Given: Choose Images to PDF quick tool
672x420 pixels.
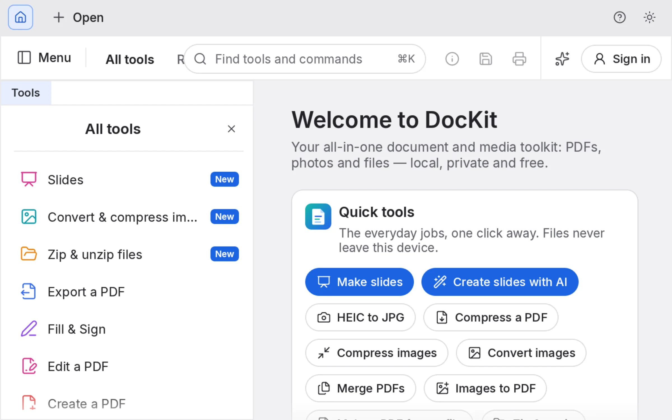Looking at the screenshot, I should pos(485,389).
